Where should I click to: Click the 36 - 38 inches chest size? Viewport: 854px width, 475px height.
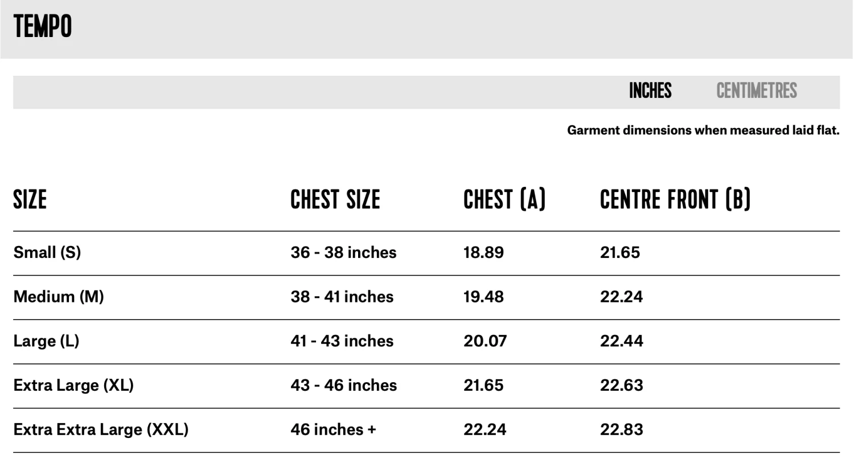(x=343, y=252)
